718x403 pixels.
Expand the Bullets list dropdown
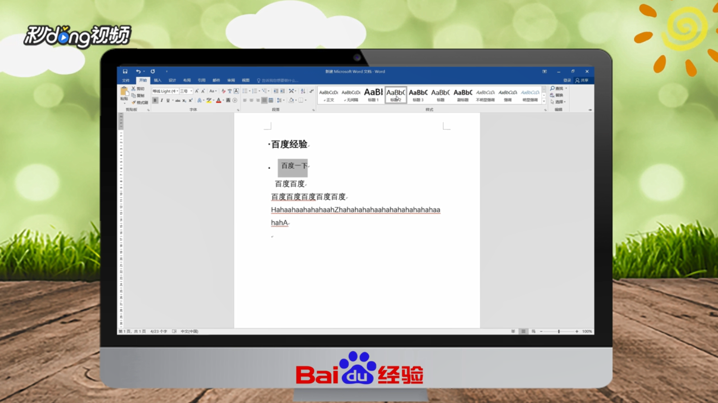pos(250,91)
